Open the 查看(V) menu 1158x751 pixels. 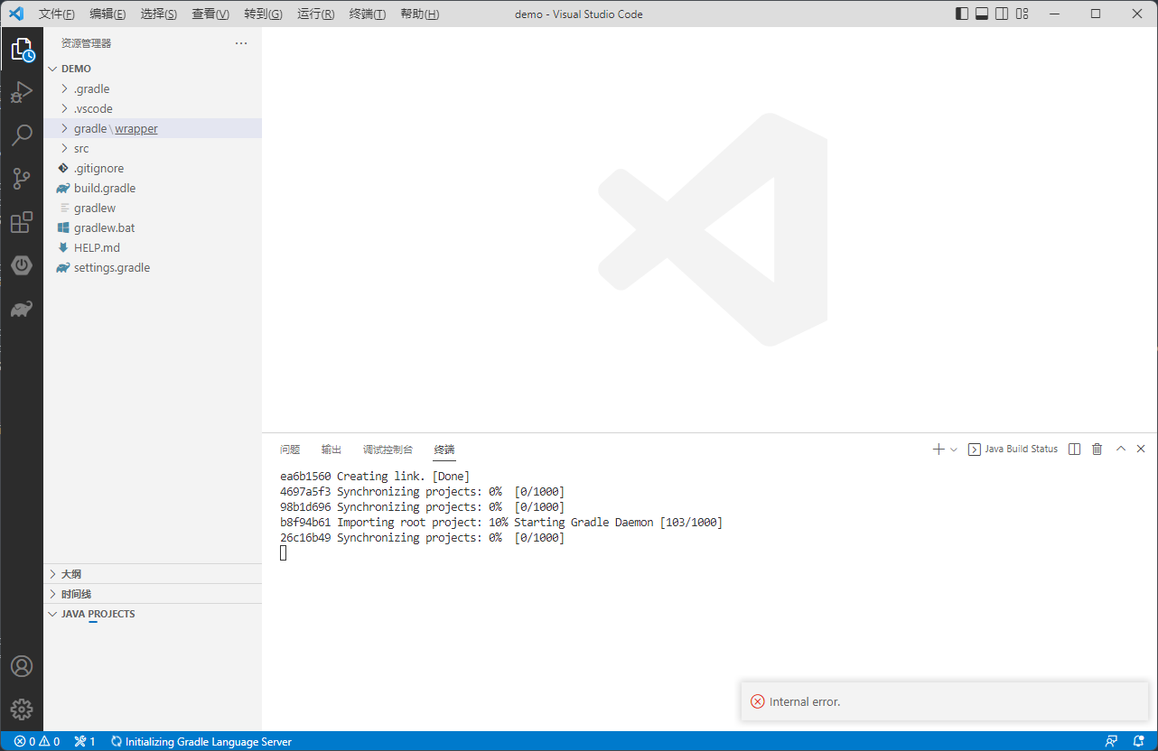click(210, 14)
